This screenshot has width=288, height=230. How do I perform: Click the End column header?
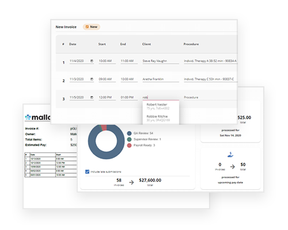123,44
